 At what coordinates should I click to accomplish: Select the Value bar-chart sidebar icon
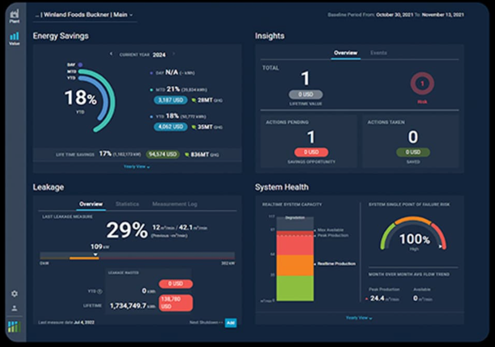click(x=14, y=39)
